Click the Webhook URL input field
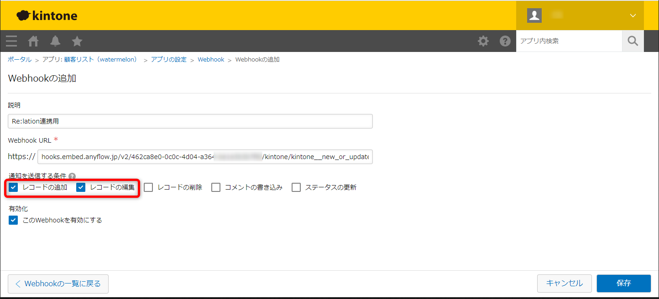Screen dimensions: 659x299 [x=205, y=157]
